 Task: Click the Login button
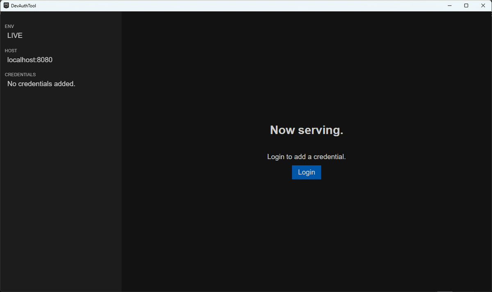pos(306,172)
